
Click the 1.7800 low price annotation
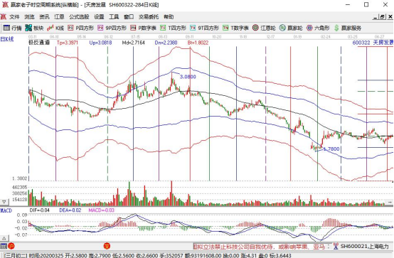pos(331,149)
